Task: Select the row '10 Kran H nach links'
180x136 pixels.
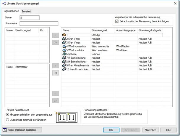Action: pyautogui.click(x=113, y=69)
